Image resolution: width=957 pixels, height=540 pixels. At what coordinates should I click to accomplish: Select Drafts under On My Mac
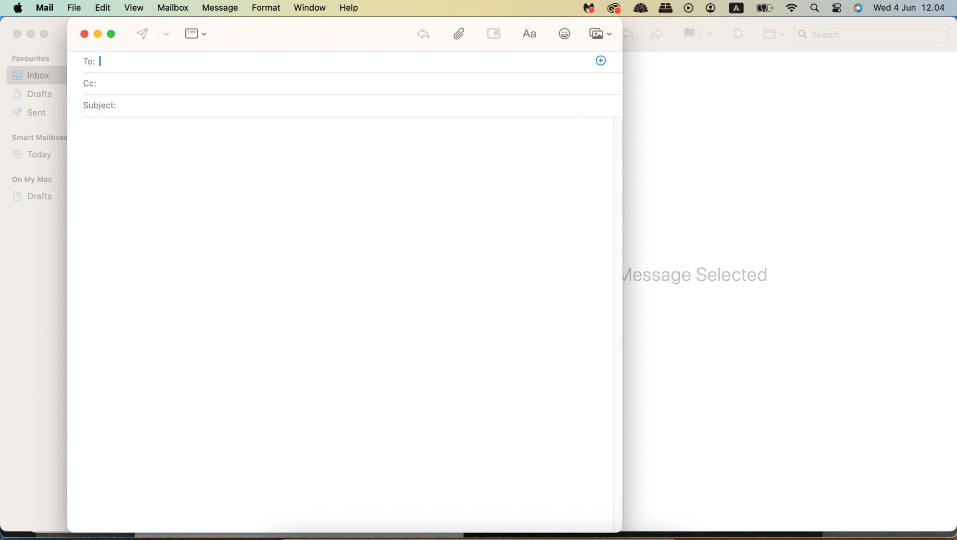(x=40, y=196)
